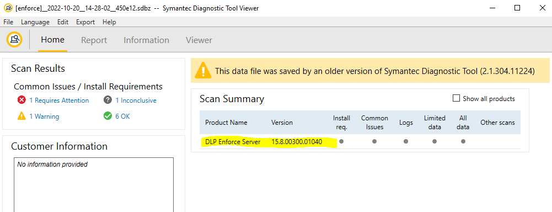This screenshot has height=212, width=552.
Task: Click the Logs column header
Action: click(x=406, y=123)
